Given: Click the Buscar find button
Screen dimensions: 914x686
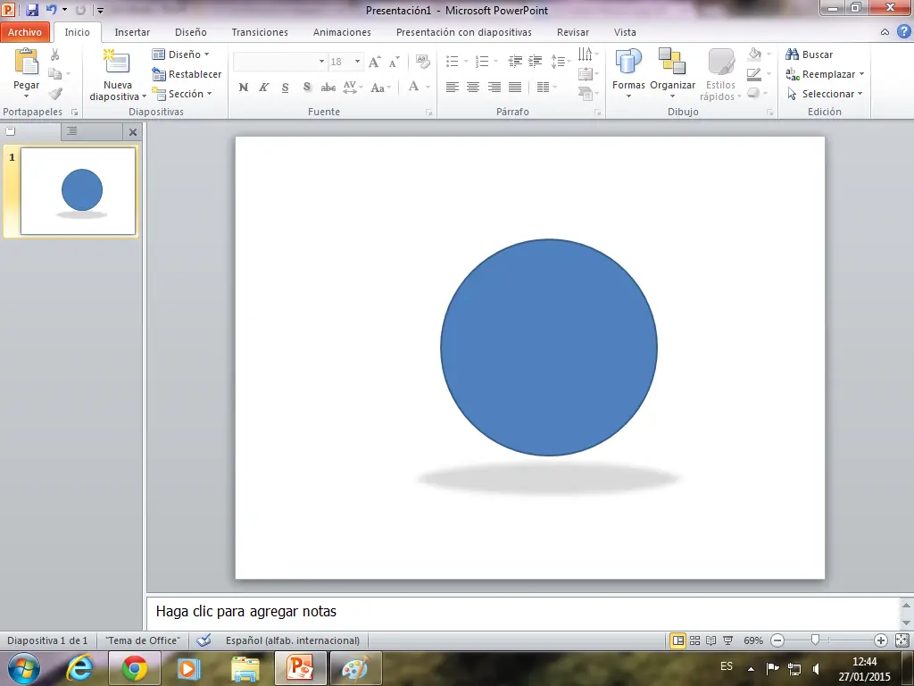Looking at the screenshot, I should click(x=809, y=54).
